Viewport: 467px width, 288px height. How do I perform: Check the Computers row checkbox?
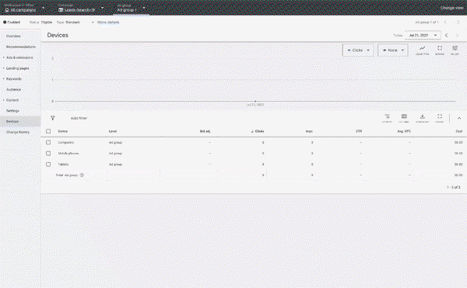coord(48,143)
